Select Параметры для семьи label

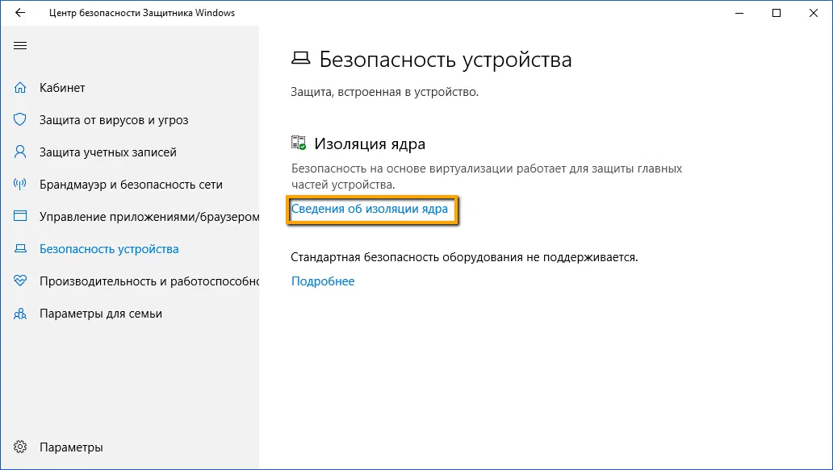coord(101,314)
